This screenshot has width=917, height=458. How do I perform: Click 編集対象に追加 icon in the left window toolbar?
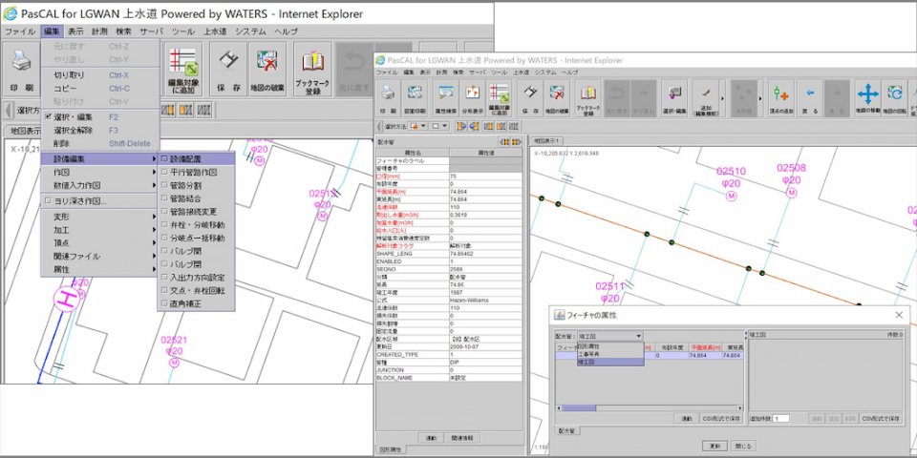(x=183, y=69)
